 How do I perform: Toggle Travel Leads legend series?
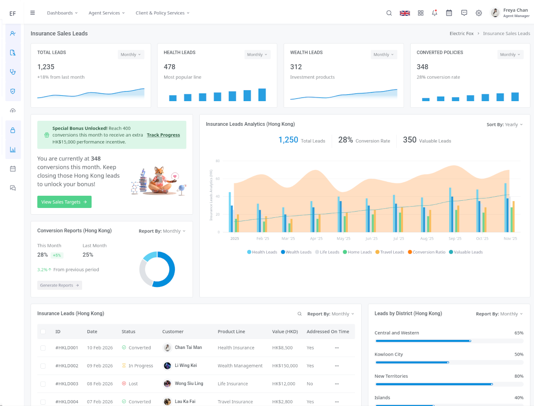click(390, 252)
